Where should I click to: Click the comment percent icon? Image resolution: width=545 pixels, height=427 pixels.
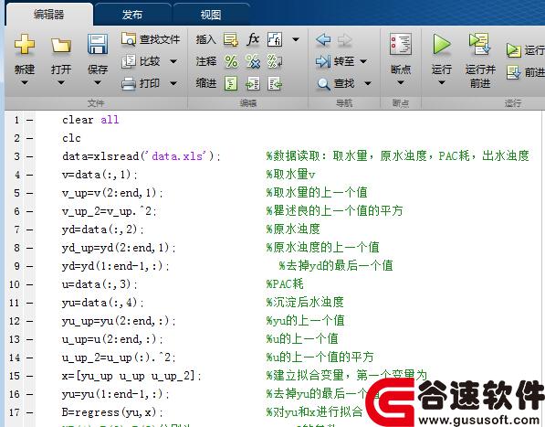(231, 61)
